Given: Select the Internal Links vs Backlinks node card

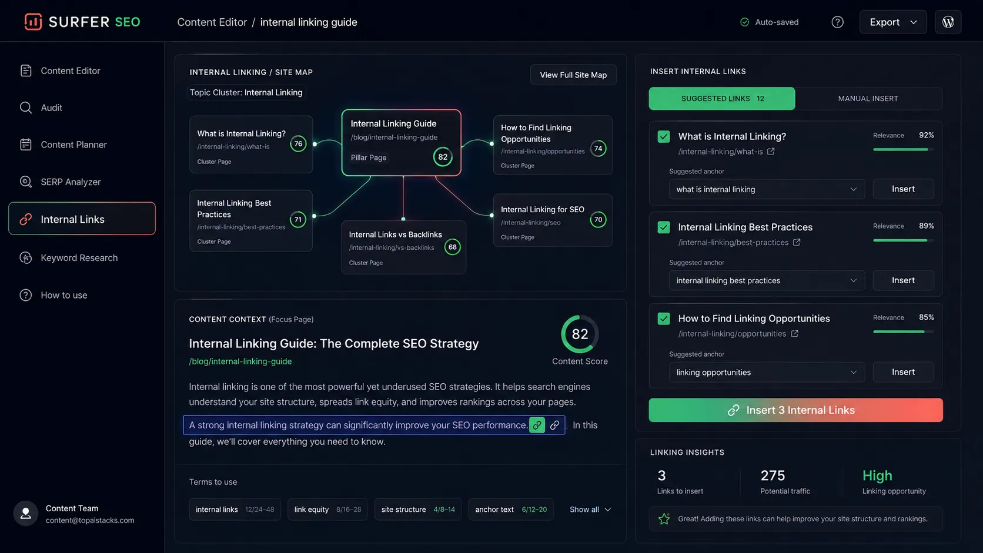Looking at the screenshot, I should pos(403,247).
